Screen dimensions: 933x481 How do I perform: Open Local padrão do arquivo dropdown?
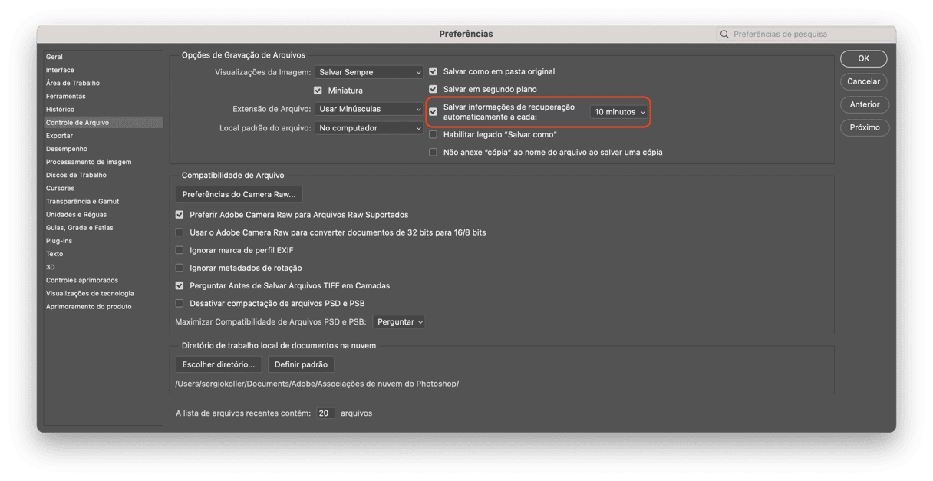coord(369,128)
